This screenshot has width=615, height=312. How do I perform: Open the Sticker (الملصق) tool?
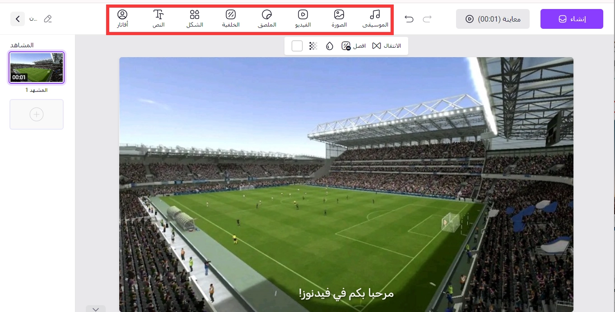pos(267,19)
